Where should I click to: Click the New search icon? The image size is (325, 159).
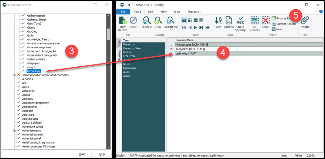[x=158, y=21]
